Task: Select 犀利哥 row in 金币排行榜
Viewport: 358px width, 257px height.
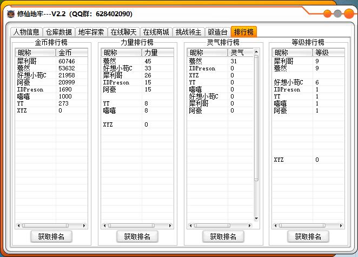Action: point(51,61)
